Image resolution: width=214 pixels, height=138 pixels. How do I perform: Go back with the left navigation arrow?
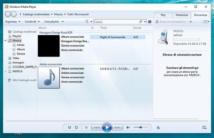click(x=8, y=14)
